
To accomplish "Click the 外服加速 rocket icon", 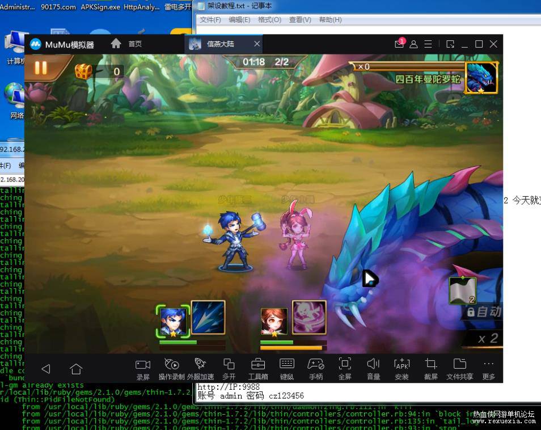I will click(x=200, y=369).
